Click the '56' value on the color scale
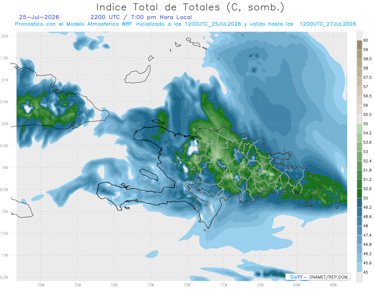 click(x=366, y=105)
